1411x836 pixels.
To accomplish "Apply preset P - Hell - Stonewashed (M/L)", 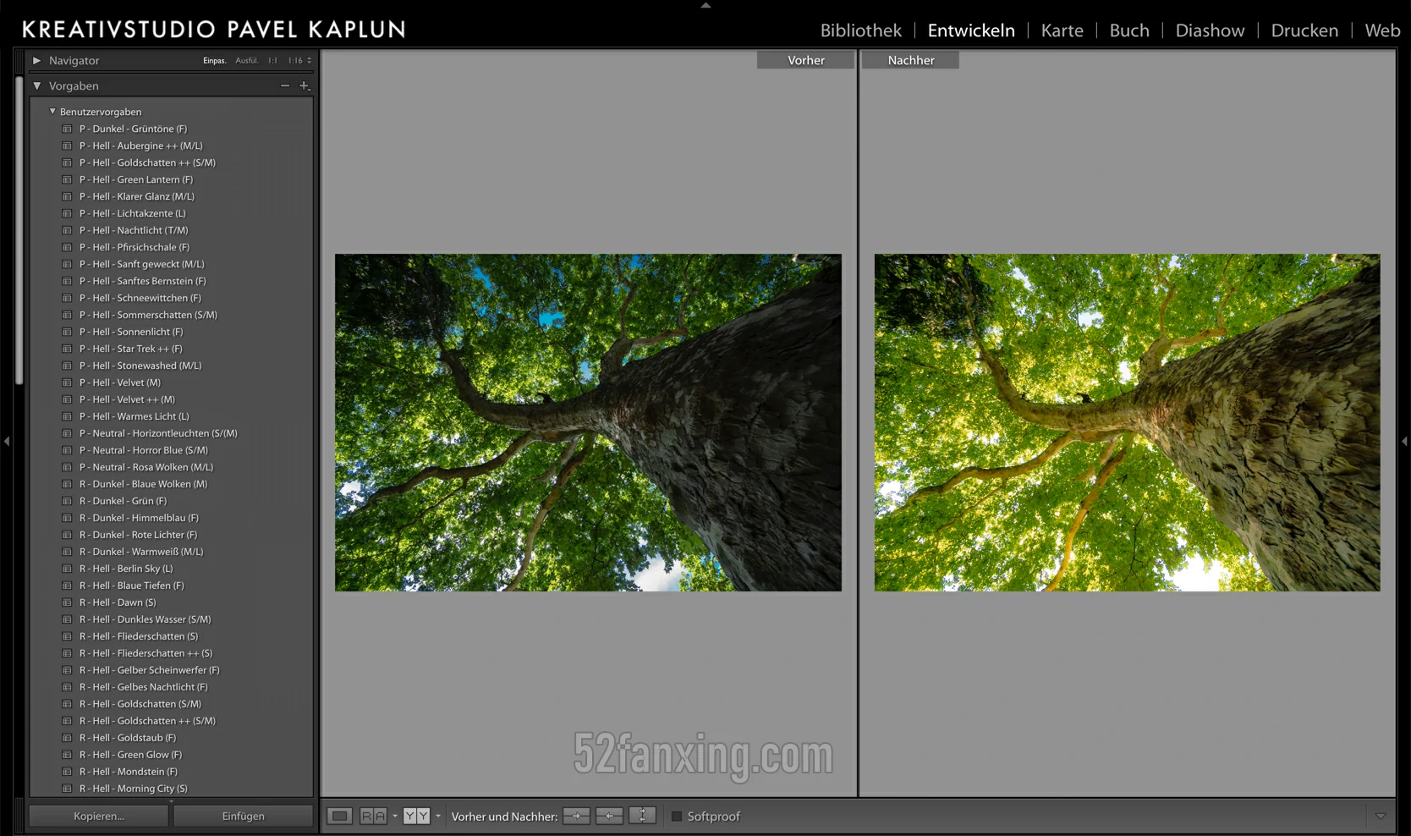I will (x=140, y=366).
